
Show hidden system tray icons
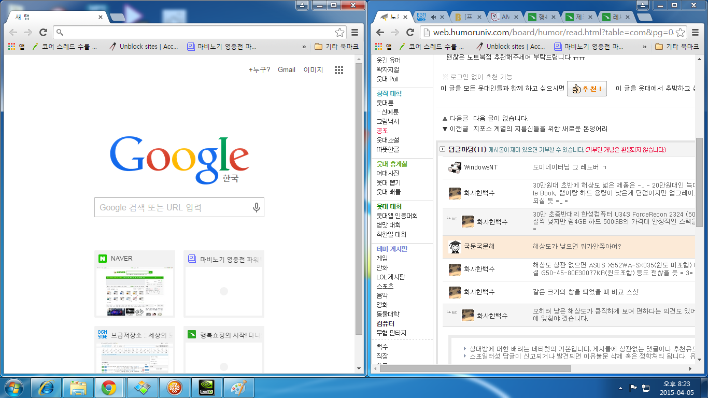620,388
